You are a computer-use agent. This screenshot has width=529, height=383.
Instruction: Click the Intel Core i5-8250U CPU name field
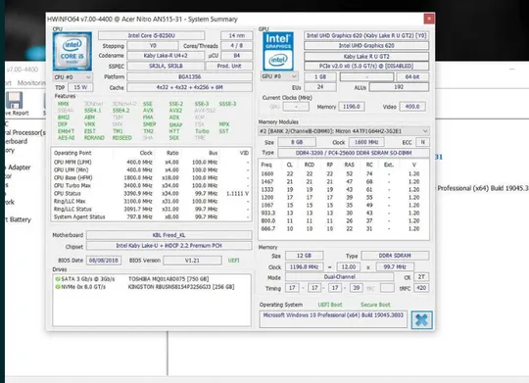pyautogui.click(x=152, y=35)
